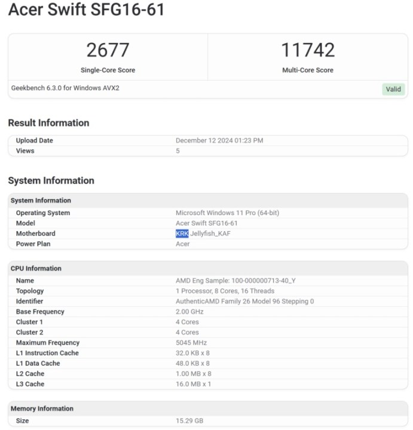
Task: Click the Acer Swift SFG16-61 page title
Action: (86, 10)
